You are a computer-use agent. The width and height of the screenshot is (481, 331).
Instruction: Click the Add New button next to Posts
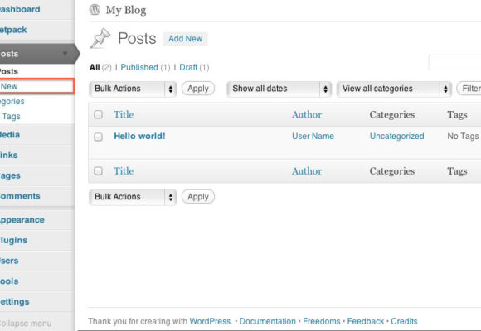click(185, 39)
